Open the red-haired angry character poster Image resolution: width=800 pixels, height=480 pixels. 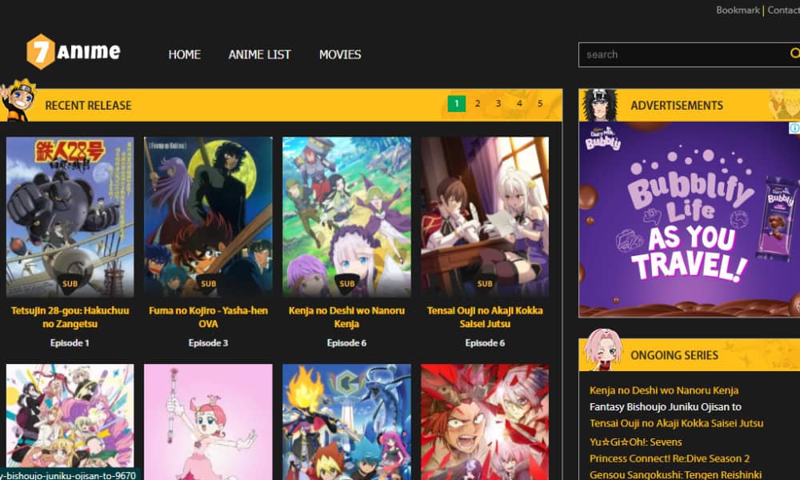(485, 422)
